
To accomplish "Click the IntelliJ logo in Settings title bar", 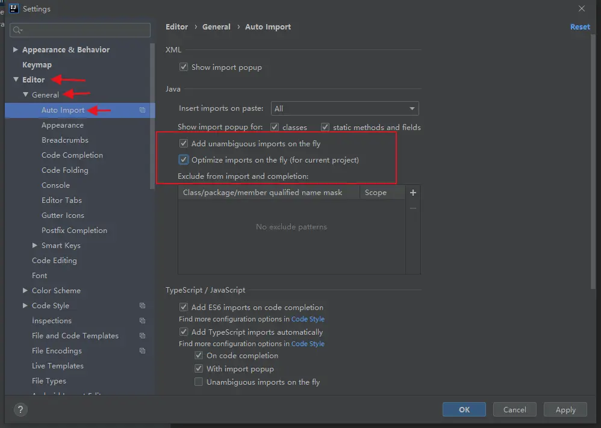I will coord(13,8).
